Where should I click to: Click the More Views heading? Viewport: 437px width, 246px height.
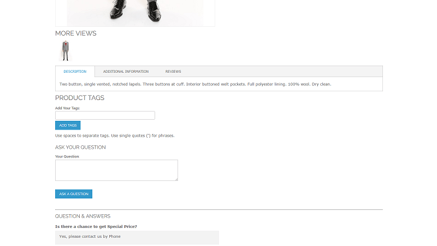coord(76,33)
